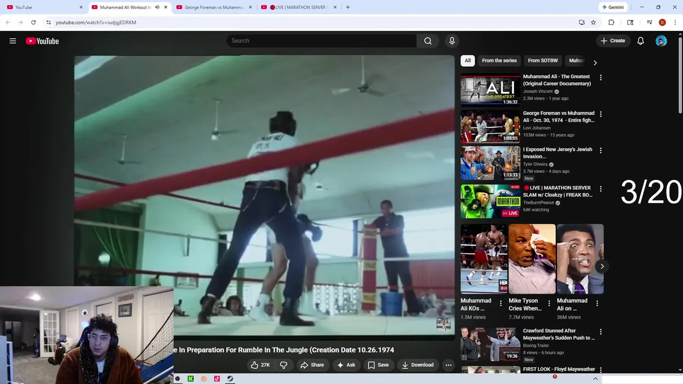Open menu for George Foreman vs Muhammad Ali video

(x=601, y=114)
